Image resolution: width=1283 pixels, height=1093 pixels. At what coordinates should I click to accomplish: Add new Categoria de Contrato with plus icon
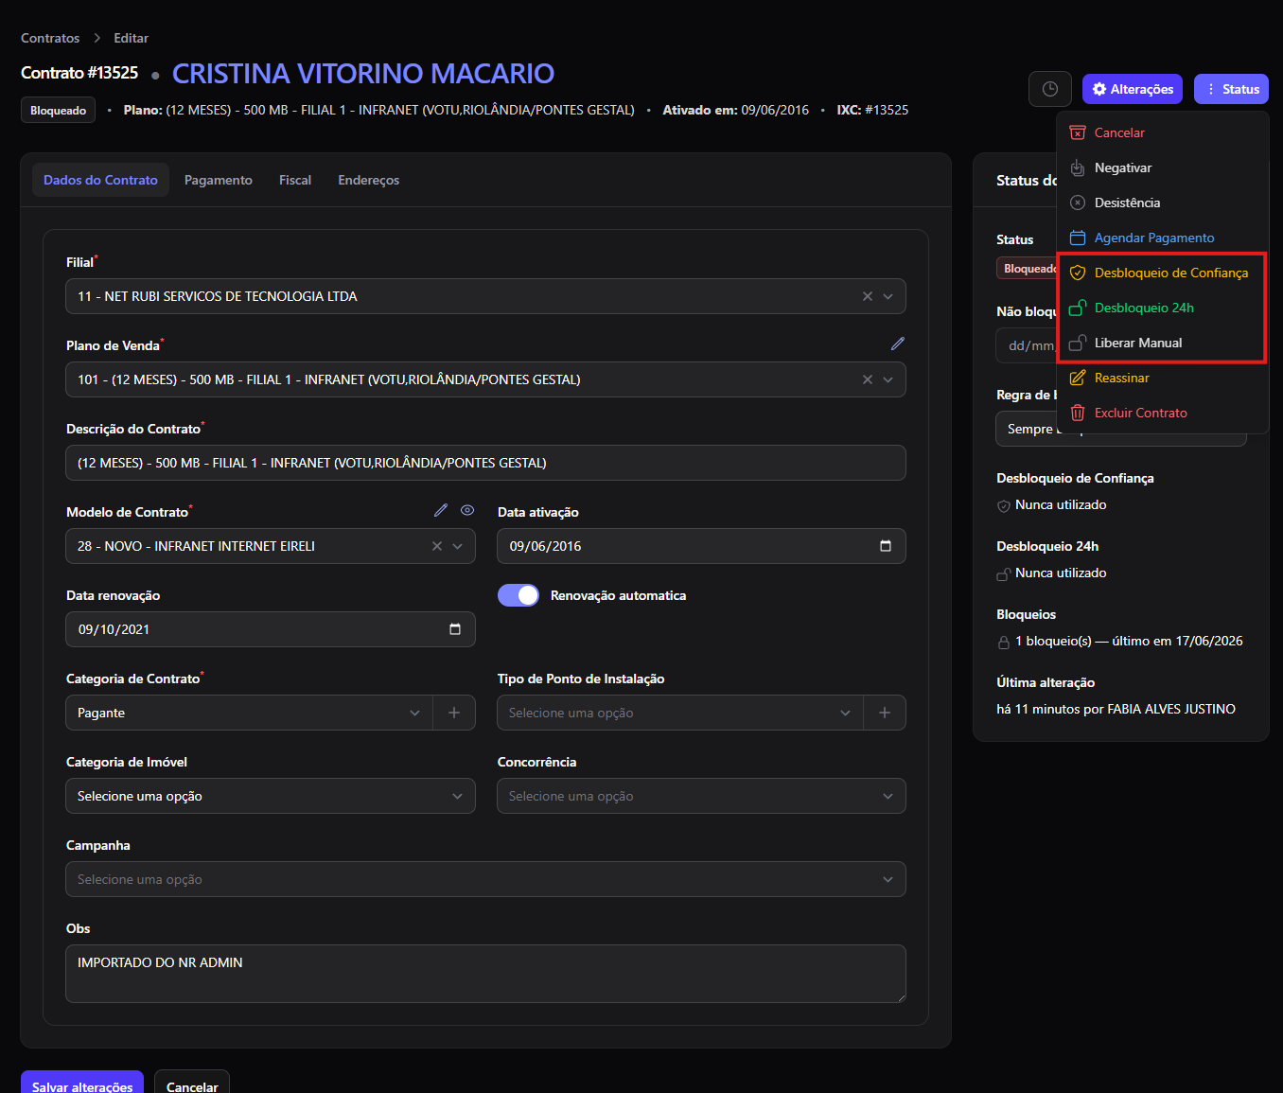pos(454,713)
